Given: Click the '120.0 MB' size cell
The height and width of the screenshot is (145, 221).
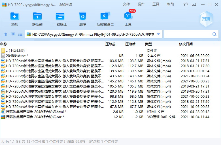Looking at the screenshot, I should (116, 91).
